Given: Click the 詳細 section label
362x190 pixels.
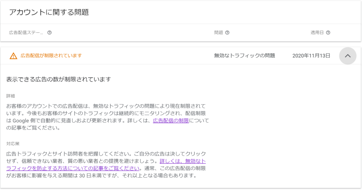Looking at the screenshot, I should pyautogui.click(x=11, y=96).
